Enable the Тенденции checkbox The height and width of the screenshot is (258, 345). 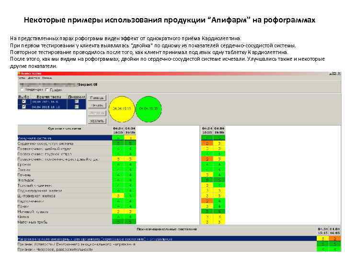click(22, 89)
